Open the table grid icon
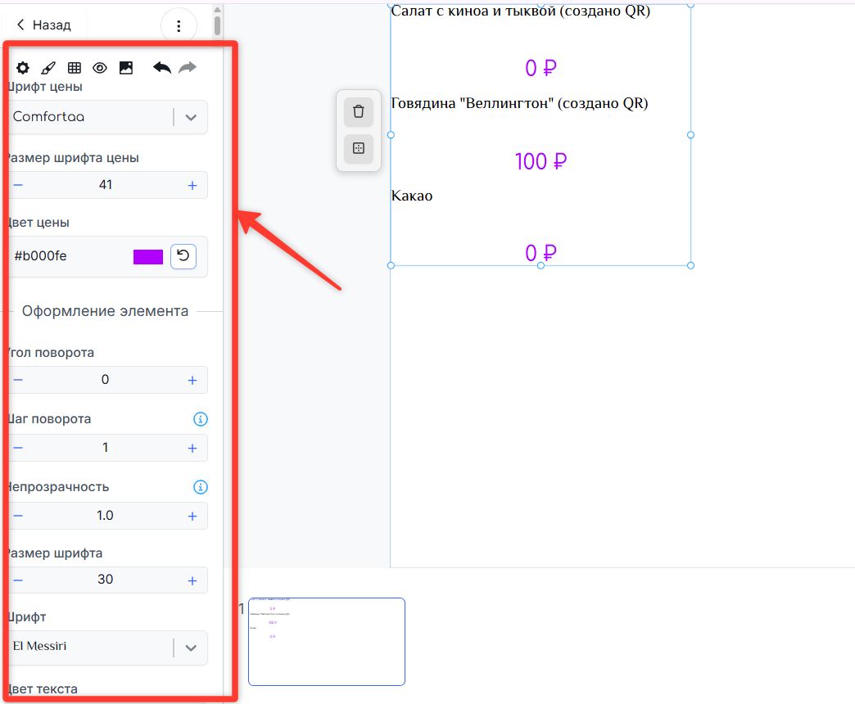 pyautogui.click(x=75, y=68)
